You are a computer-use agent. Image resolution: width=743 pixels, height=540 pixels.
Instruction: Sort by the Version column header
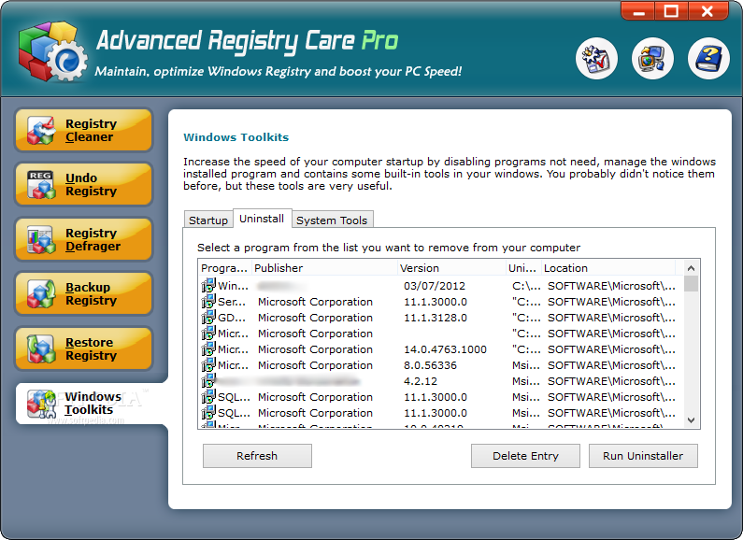[451, 268]
